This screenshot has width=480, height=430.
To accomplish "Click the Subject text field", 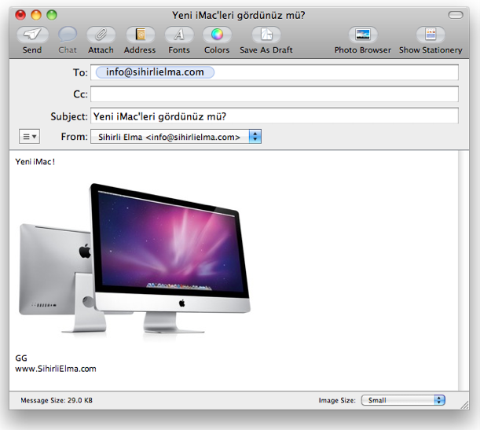I will click(x=273, y=116).
